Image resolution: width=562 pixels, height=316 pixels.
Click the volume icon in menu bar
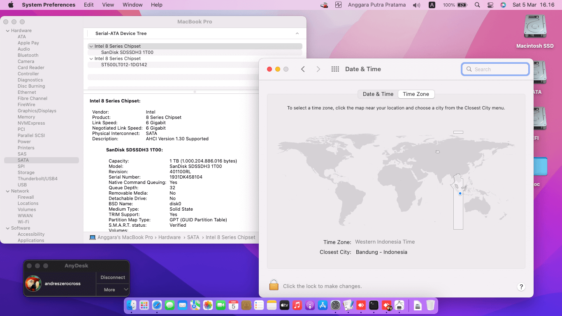pos(417,5)
